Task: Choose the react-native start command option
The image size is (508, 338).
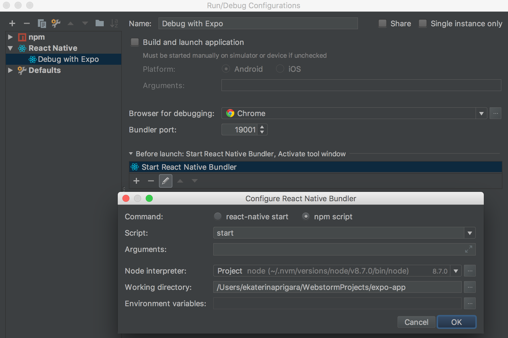Action: 217,216
